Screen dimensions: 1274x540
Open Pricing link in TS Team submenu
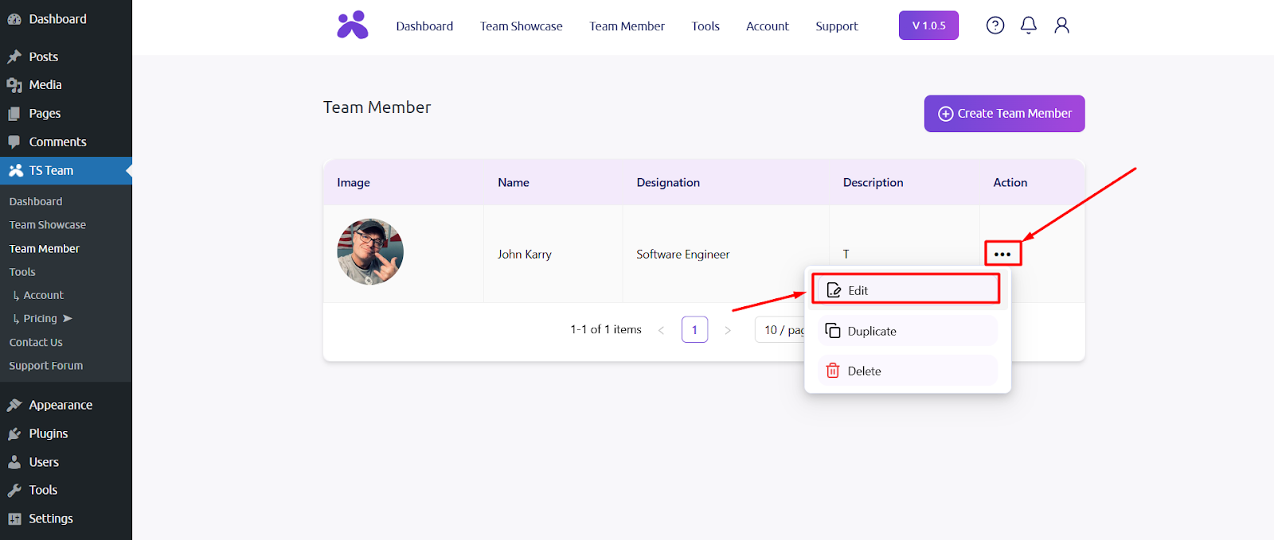point(41,318)
